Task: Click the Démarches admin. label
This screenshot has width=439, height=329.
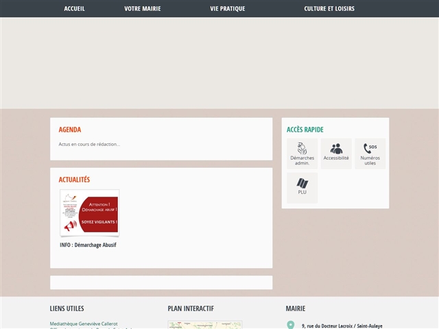Action: coord(302,160)
